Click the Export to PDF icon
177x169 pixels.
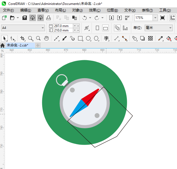pyautogui.click(x=127, y=18)
